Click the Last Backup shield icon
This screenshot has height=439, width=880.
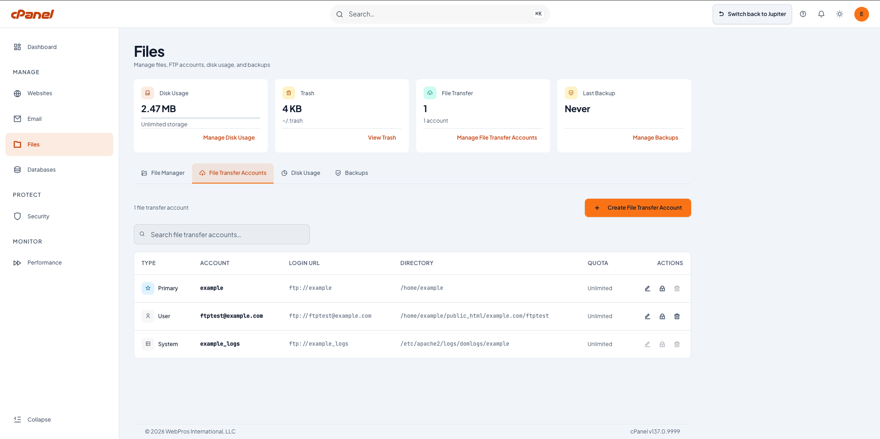(x=571, y=93)
